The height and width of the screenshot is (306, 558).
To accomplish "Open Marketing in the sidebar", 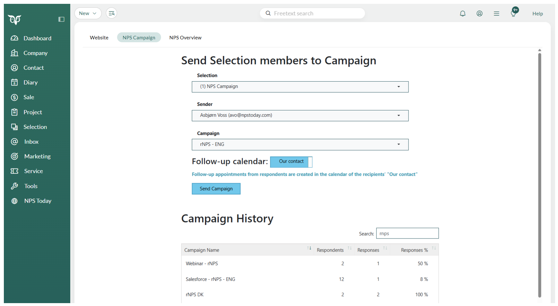I will pyautogui.click(x=37, y=157).
